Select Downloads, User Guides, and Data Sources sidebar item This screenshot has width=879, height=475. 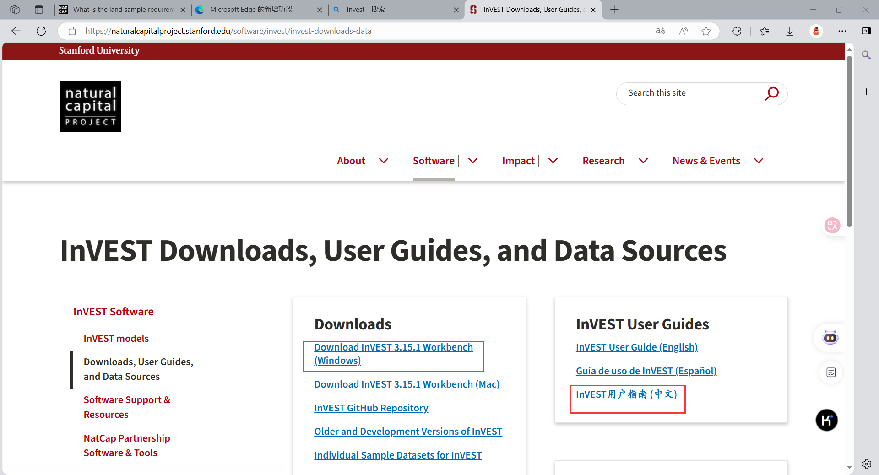tap(138, 369)
